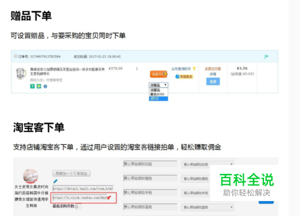Click the 支持店铺淘宝客下单 description sentence
The width and height of the screenshot is (300, 216).
117,147
